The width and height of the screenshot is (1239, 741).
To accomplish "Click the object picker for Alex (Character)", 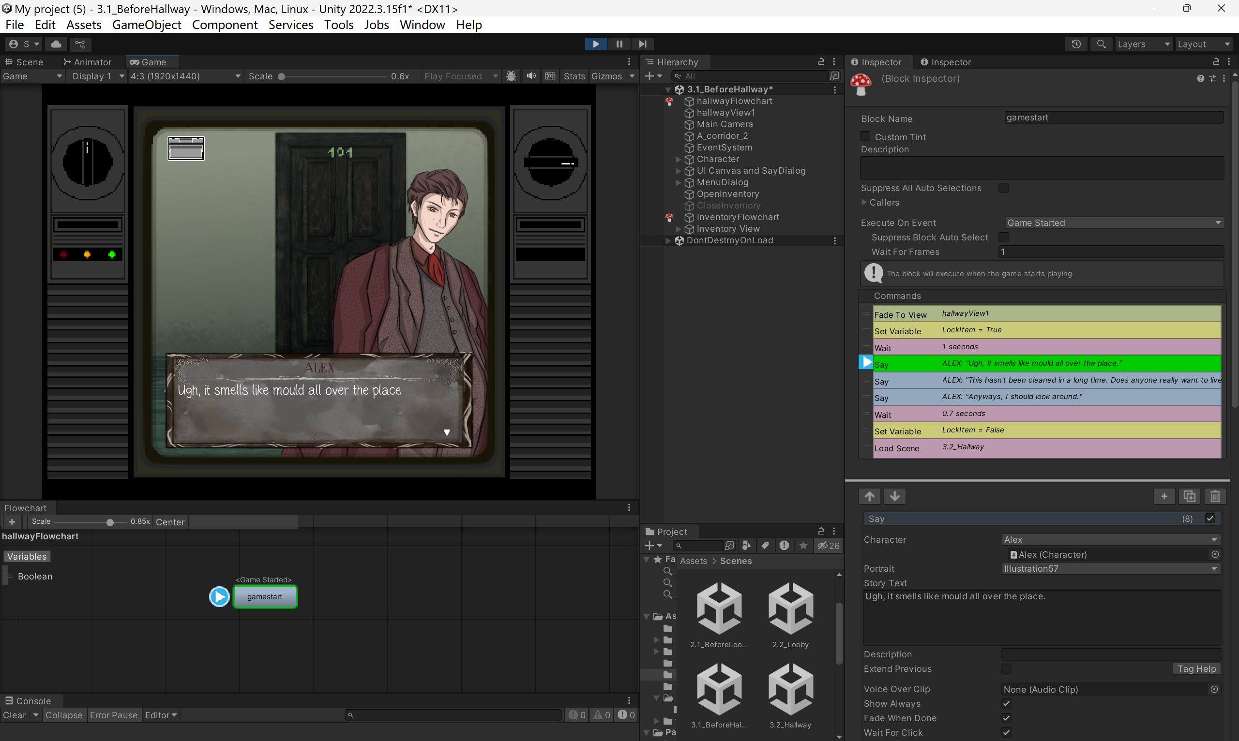I will pyautogui.click(x=1215, y=554).
